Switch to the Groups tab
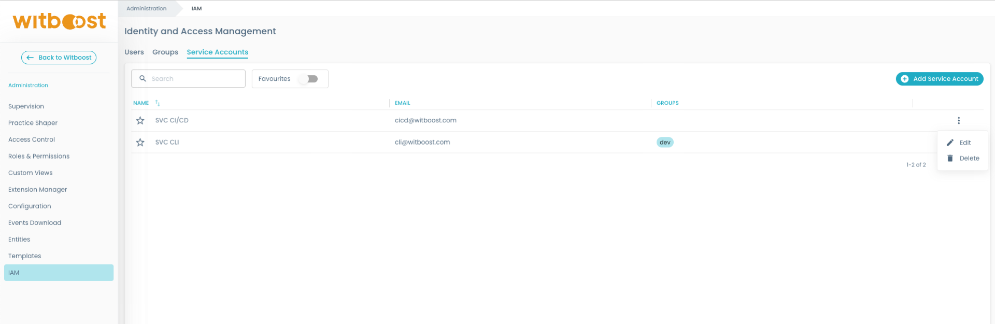 click(165, 52)
